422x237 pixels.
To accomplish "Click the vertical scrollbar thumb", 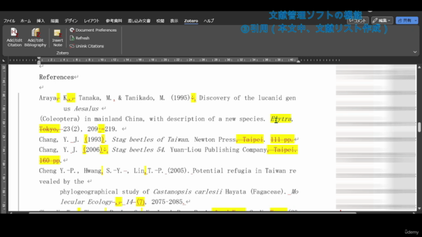I will coord(419,127).
